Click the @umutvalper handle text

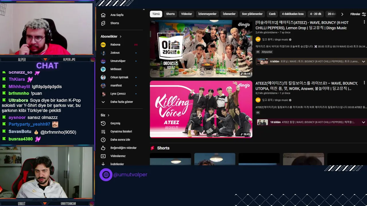point(130,175)
